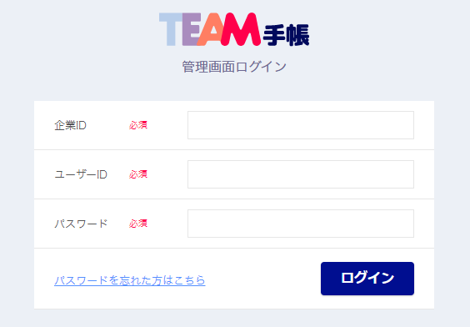Click the ユーザーID field label
The width and height of the screenshot is (470, 327).
pyautogui.click(x=81, y=174)
